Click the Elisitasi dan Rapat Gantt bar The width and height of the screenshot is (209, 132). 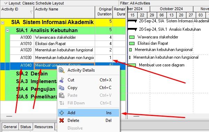[x=132, y=43]
